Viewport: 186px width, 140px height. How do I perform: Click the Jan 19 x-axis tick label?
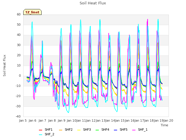159,120
